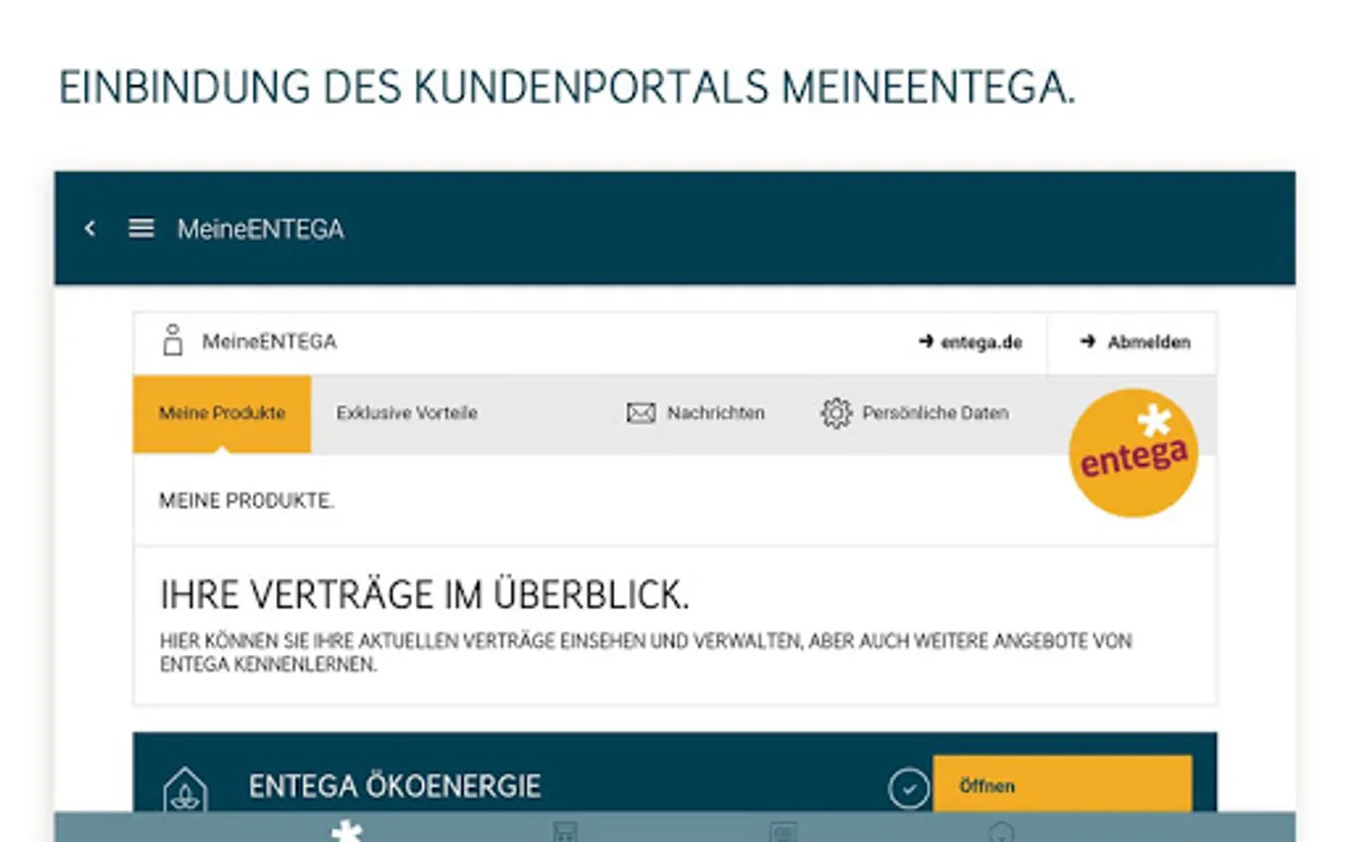Click the MeineENTEGA label in white portal bar

point(270,341)
